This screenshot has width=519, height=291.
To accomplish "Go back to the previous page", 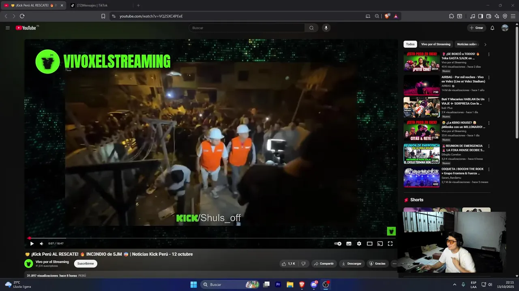I will click(x=6, y=16).
